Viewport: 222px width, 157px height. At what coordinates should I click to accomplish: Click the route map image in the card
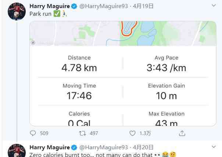(123, 34)
